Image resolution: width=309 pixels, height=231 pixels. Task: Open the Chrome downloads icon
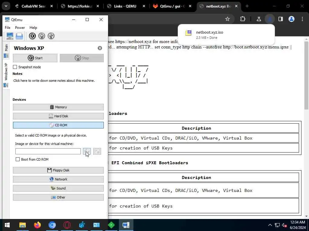point(269,19)
